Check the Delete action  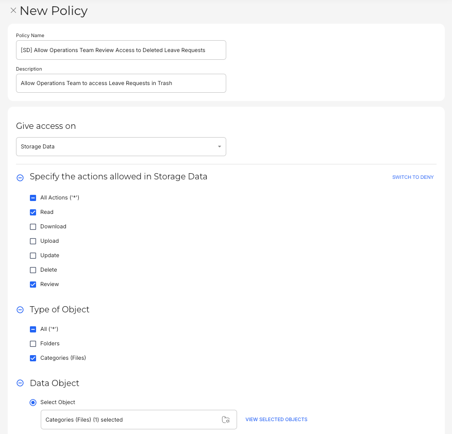click(33, 270)
